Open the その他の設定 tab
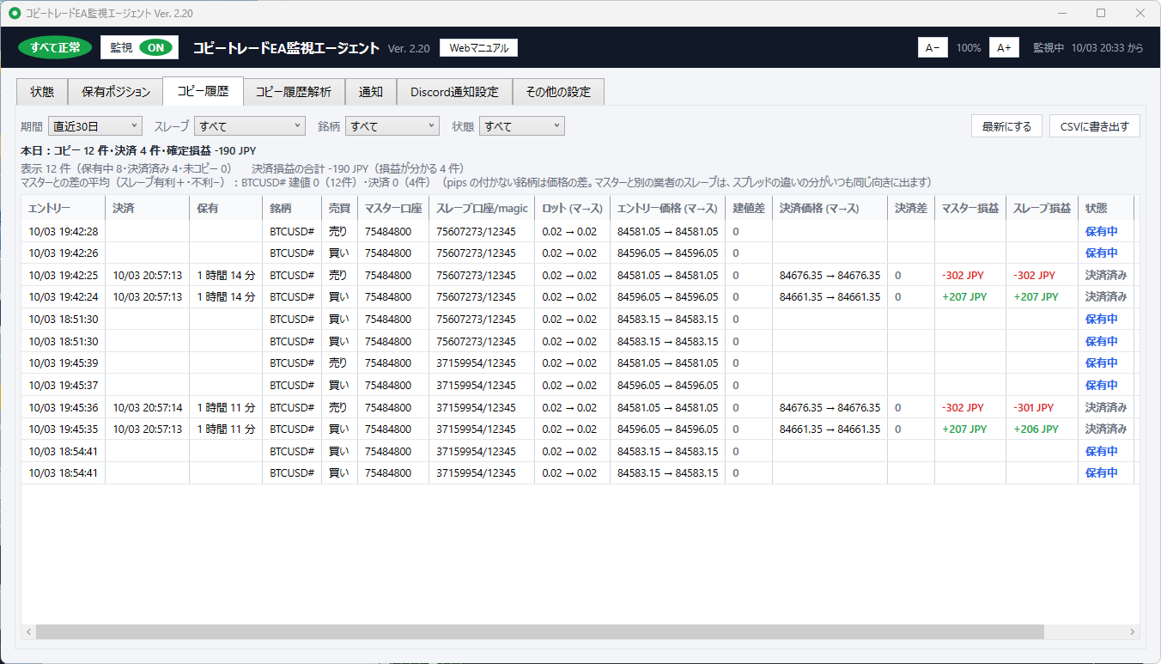 click(x=558, y=92)
